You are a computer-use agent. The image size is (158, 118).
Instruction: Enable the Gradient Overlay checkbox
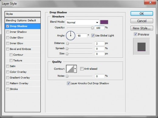pos(8,77)
